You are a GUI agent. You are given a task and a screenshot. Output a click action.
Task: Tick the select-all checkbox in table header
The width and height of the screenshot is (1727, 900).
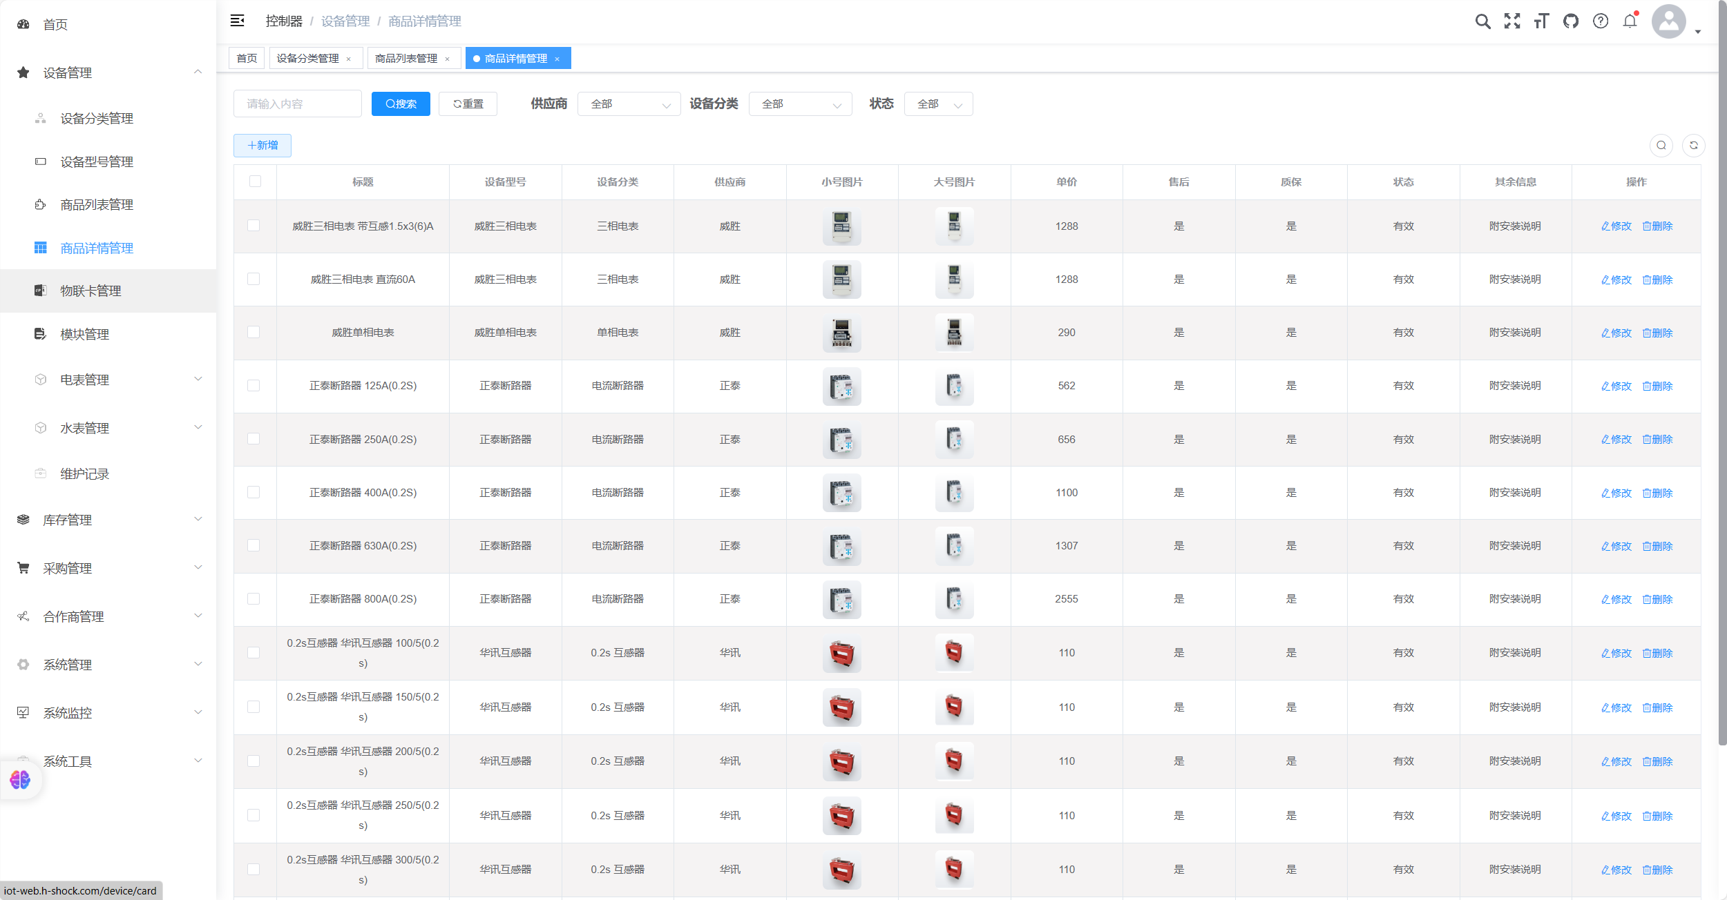255,182
